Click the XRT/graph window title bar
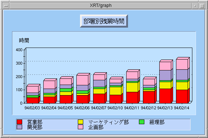The height and width of the screenshot is (138, 208). coord(101,6)
